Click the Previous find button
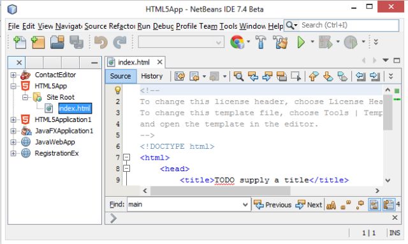The width and height of the screenshot is (408, 244). [272, 205]
